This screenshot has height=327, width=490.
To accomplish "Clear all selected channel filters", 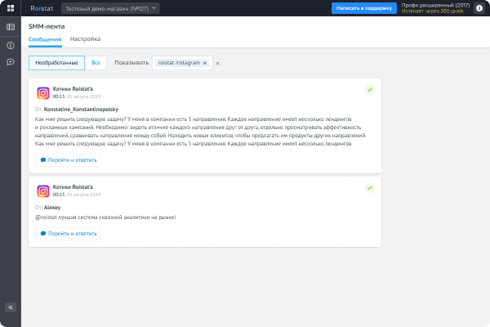I will click(x=217, y=63).
